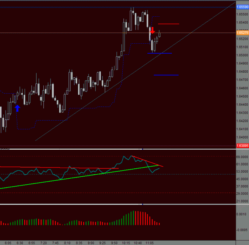
Task: Select the grey diagonal trendline on price chart
Action: [135, 71]
